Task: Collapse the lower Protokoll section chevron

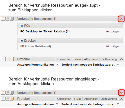Action: coord(121,99)
